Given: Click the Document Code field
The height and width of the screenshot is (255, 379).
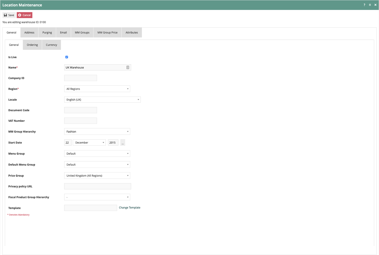Looking at the screenshot, I should pyautogui.click(x=81, y=110).
